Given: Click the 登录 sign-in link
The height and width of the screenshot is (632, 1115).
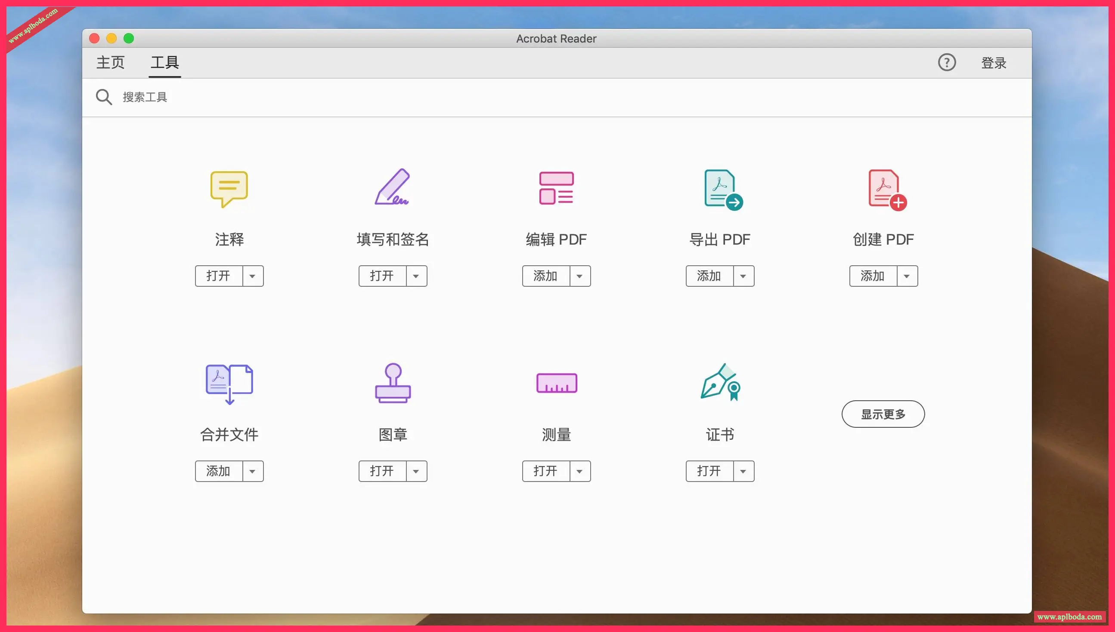Looking at the screenshot, I should coord(994,63).
